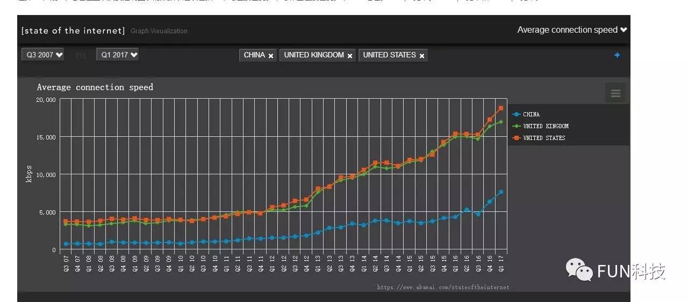The width and height of the screenshot is (688, 302).
Task: Click the Graph Visualization label
Action: (x=159, y=31)
